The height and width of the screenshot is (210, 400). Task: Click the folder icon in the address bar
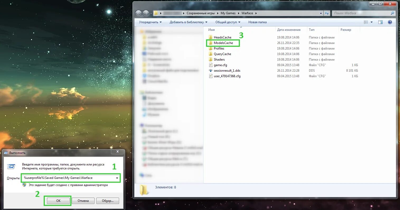(156, 13)
